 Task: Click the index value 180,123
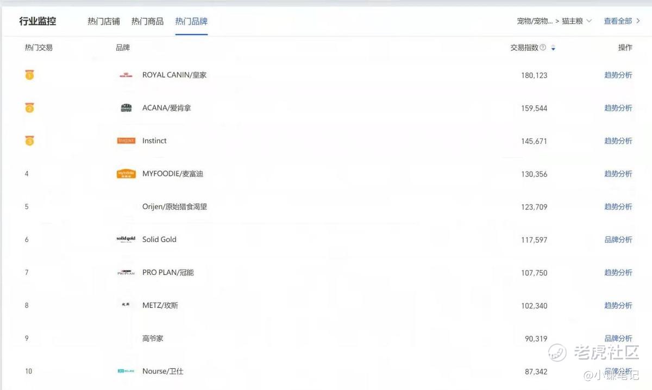(534, 76)
